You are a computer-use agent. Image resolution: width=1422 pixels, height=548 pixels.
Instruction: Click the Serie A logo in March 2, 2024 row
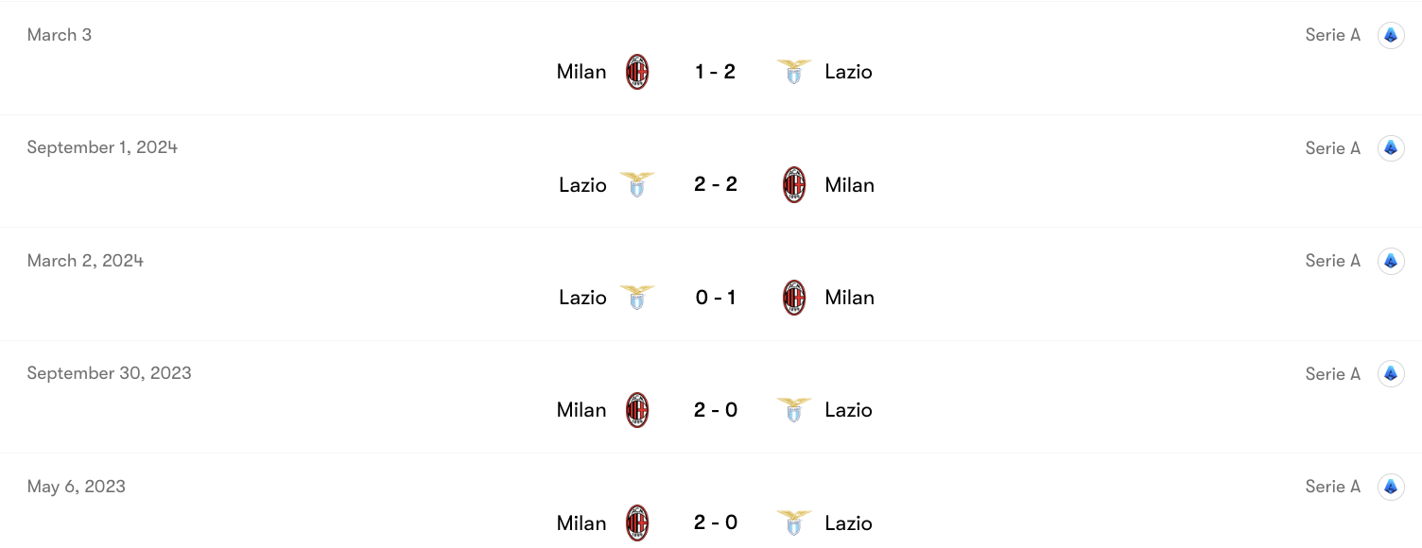coord(1391,260)
